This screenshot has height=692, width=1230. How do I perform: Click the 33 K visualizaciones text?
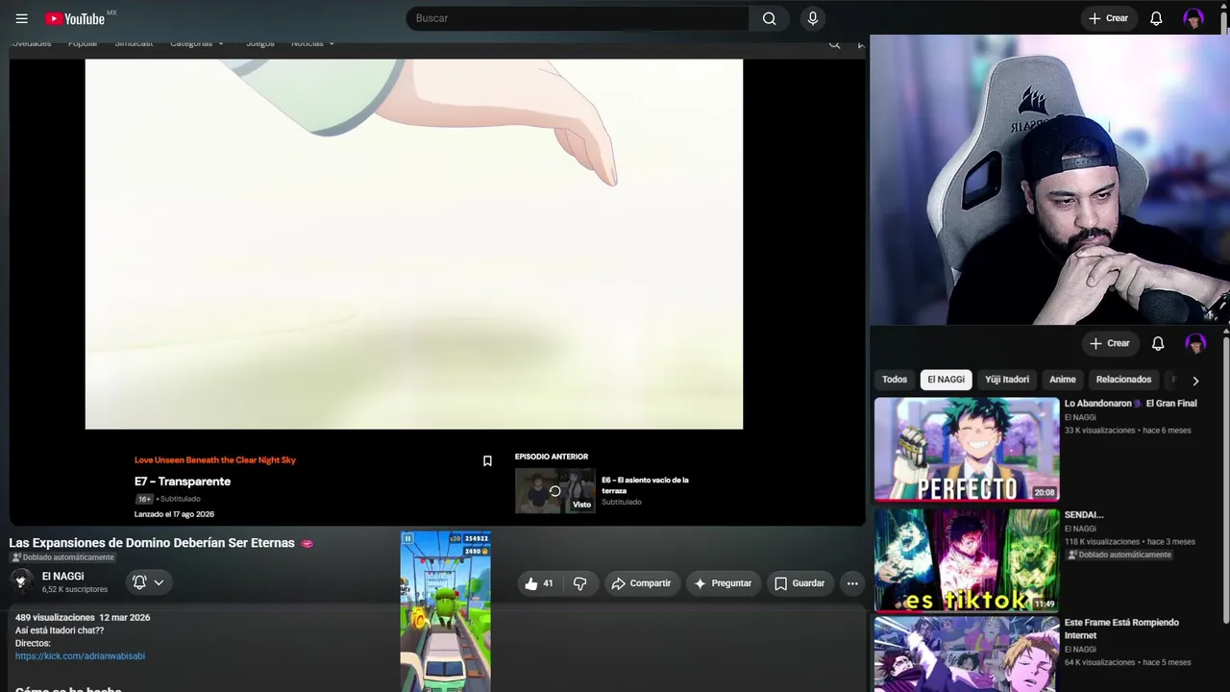click(x=1100, y=431)
